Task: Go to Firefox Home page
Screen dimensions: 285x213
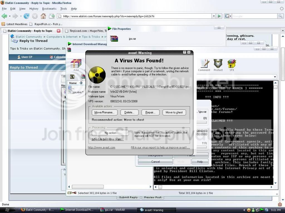Action: (x=43, y=16)
